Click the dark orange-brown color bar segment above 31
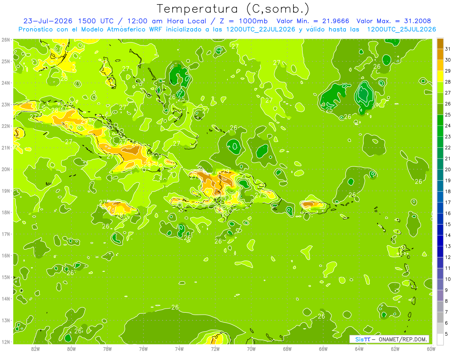The height and width of the screenshot is (354, 458). [x=440, y=43]
